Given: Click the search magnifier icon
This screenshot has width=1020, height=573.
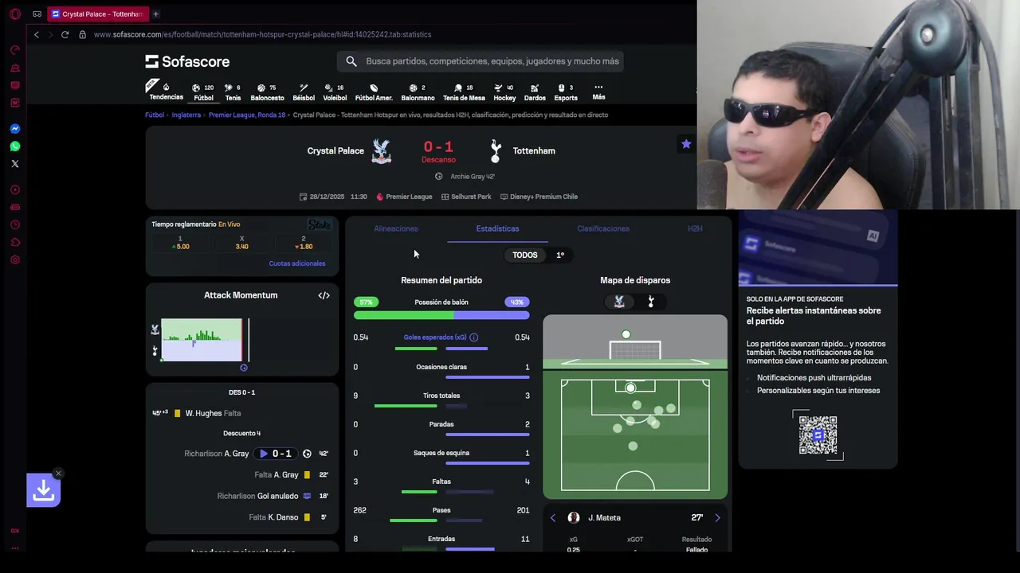Looking at the screenshot, I should pos(351,61).
